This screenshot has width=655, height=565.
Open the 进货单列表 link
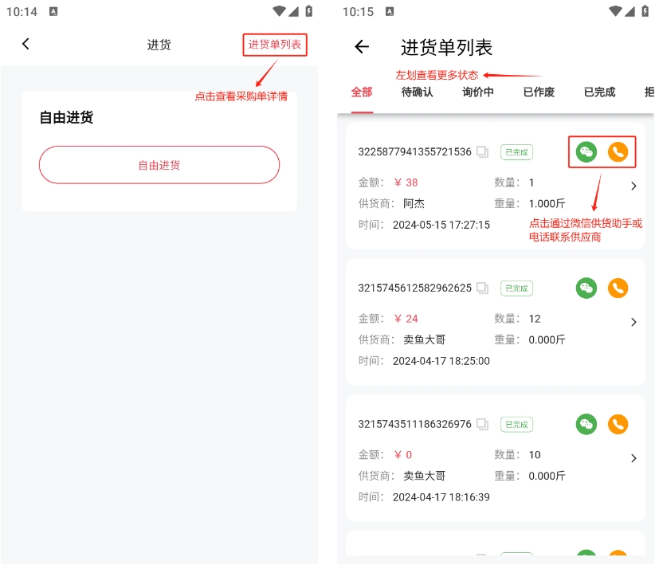coord(275,45)
